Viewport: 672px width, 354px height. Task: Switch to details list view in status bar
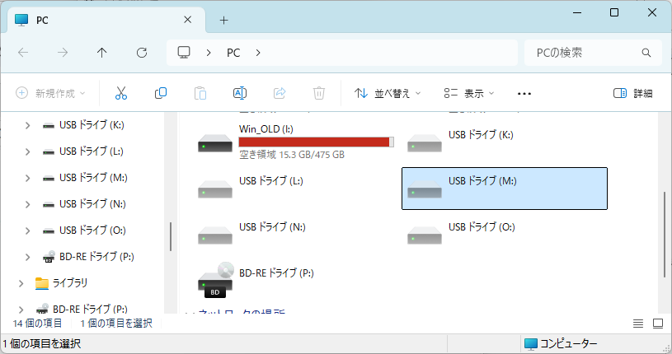coord(637,324)
